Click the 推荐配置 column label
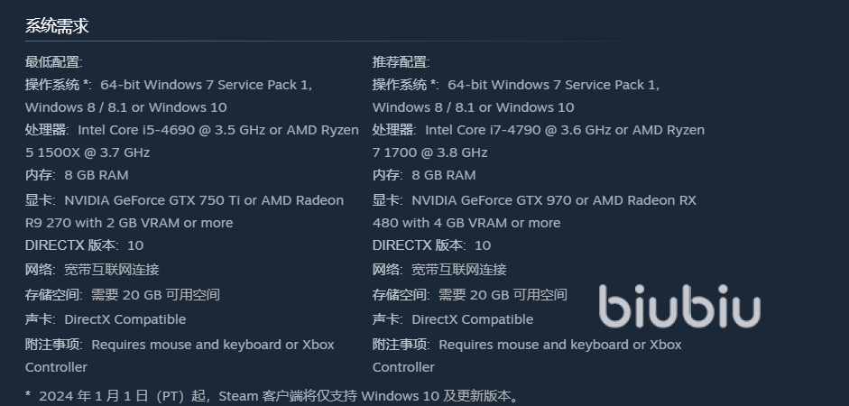This screenshot has width=849, height=406. (401, 62)
